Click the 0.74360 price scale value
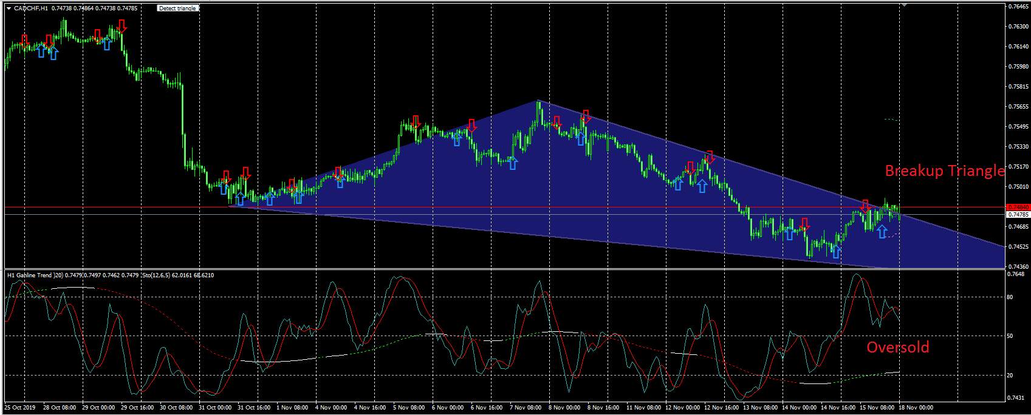The image size is (1031, 415). [x=1019, y=267]
